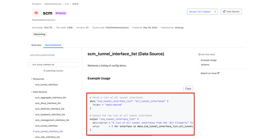Image resolution: width=273 pixels, height=139 pixels.
Task: Open scm_management_interface_list data source
Action: tap(52, 120)
